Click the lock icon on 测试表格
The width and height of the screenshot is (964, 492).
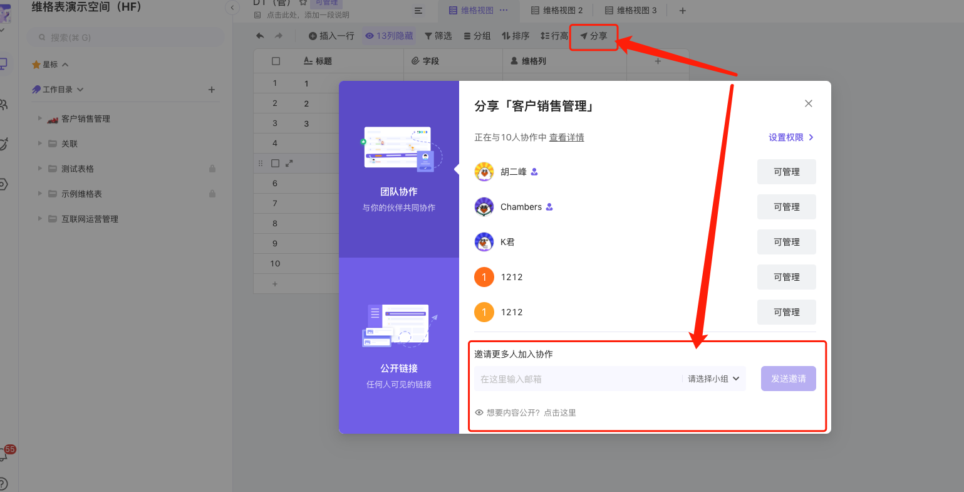point(212,169)
